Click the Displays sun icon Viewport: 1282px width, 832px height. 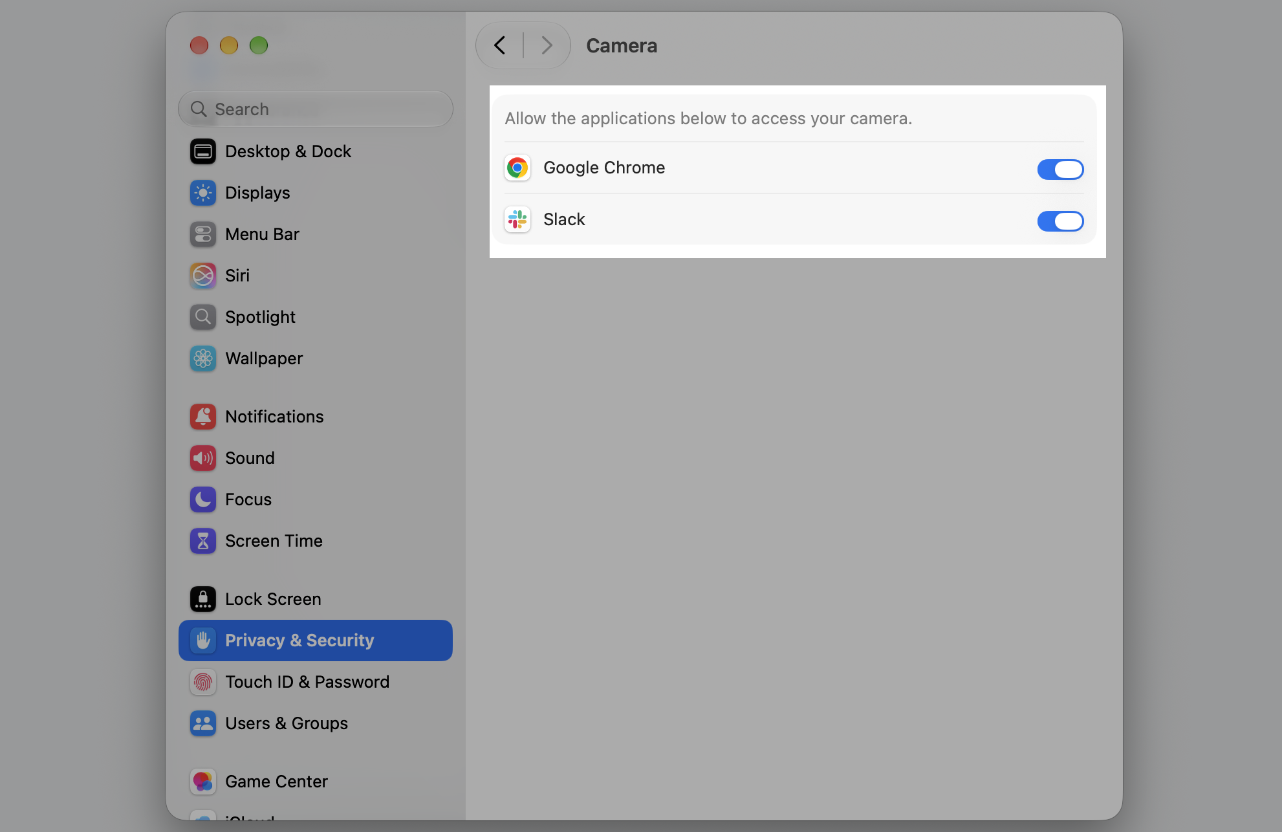203,193
